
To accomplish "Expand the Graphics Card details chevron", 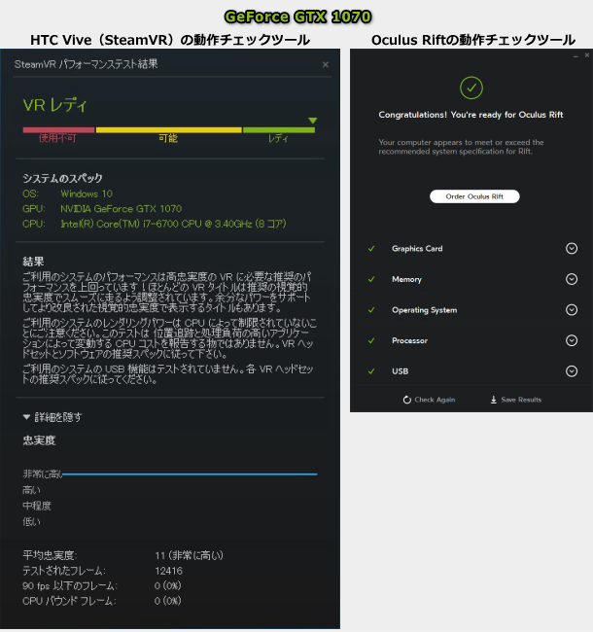I will (x=572, y=248).
